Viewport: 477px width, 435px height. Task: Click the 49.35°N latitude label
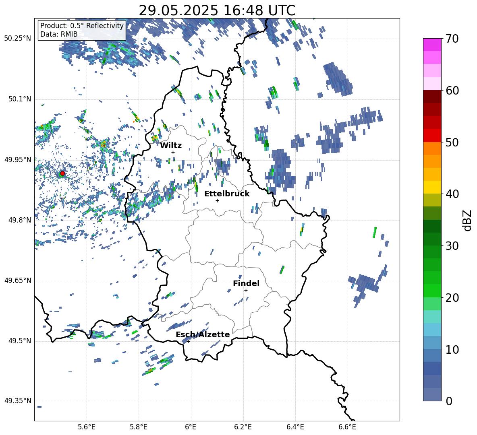click(x=18, y=401)
